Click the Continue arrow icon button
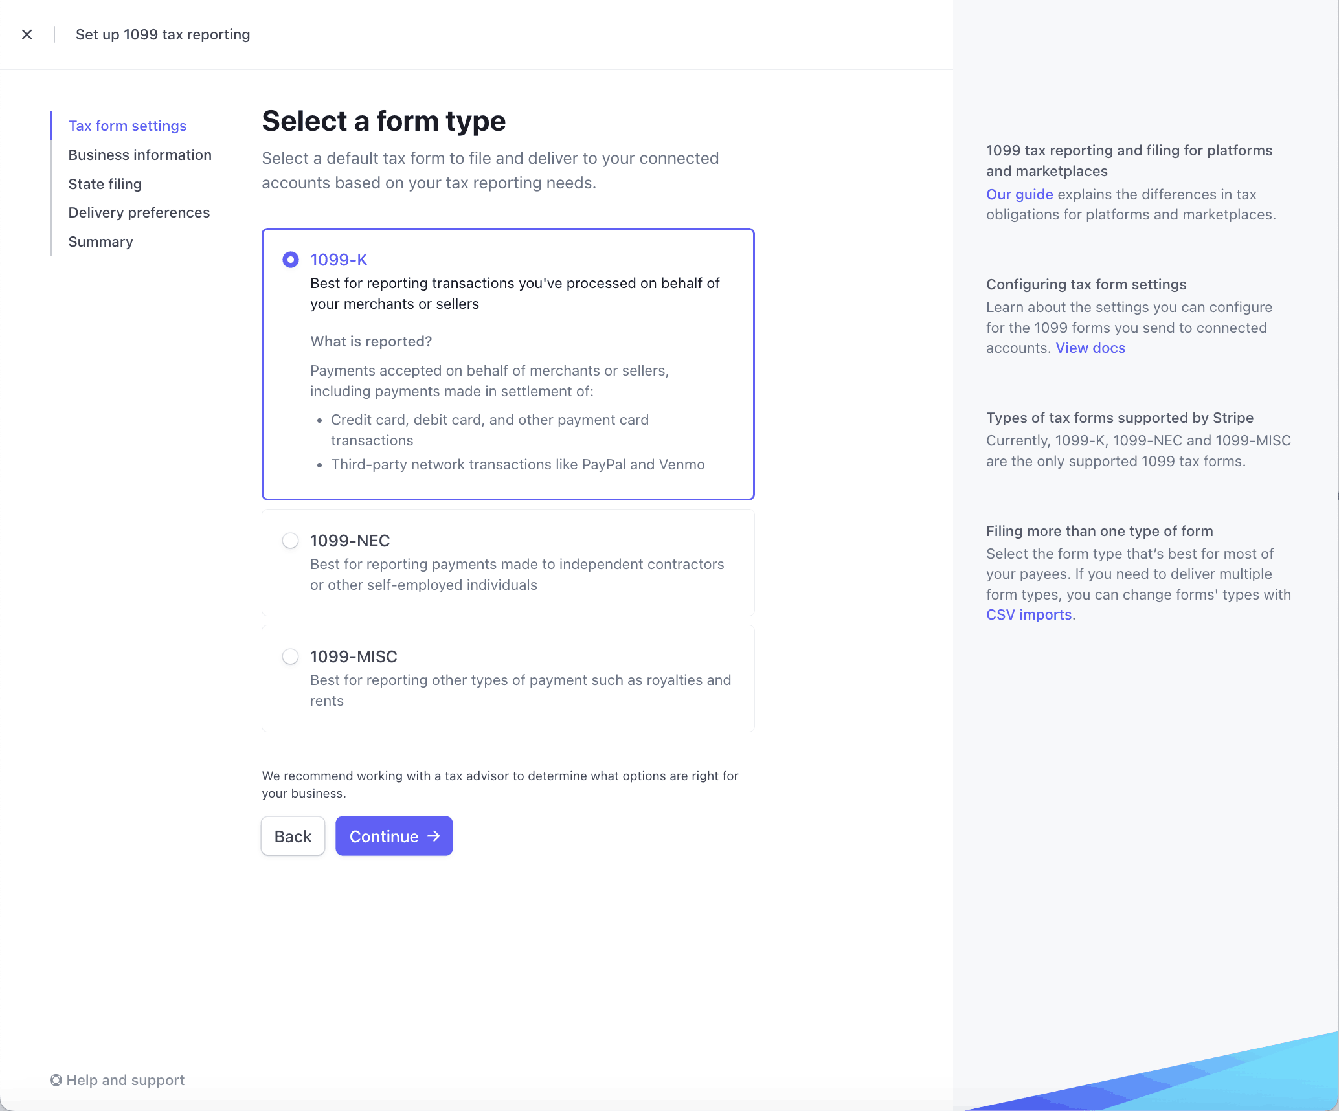1339x1111 pixels. [x=435, y=835]
